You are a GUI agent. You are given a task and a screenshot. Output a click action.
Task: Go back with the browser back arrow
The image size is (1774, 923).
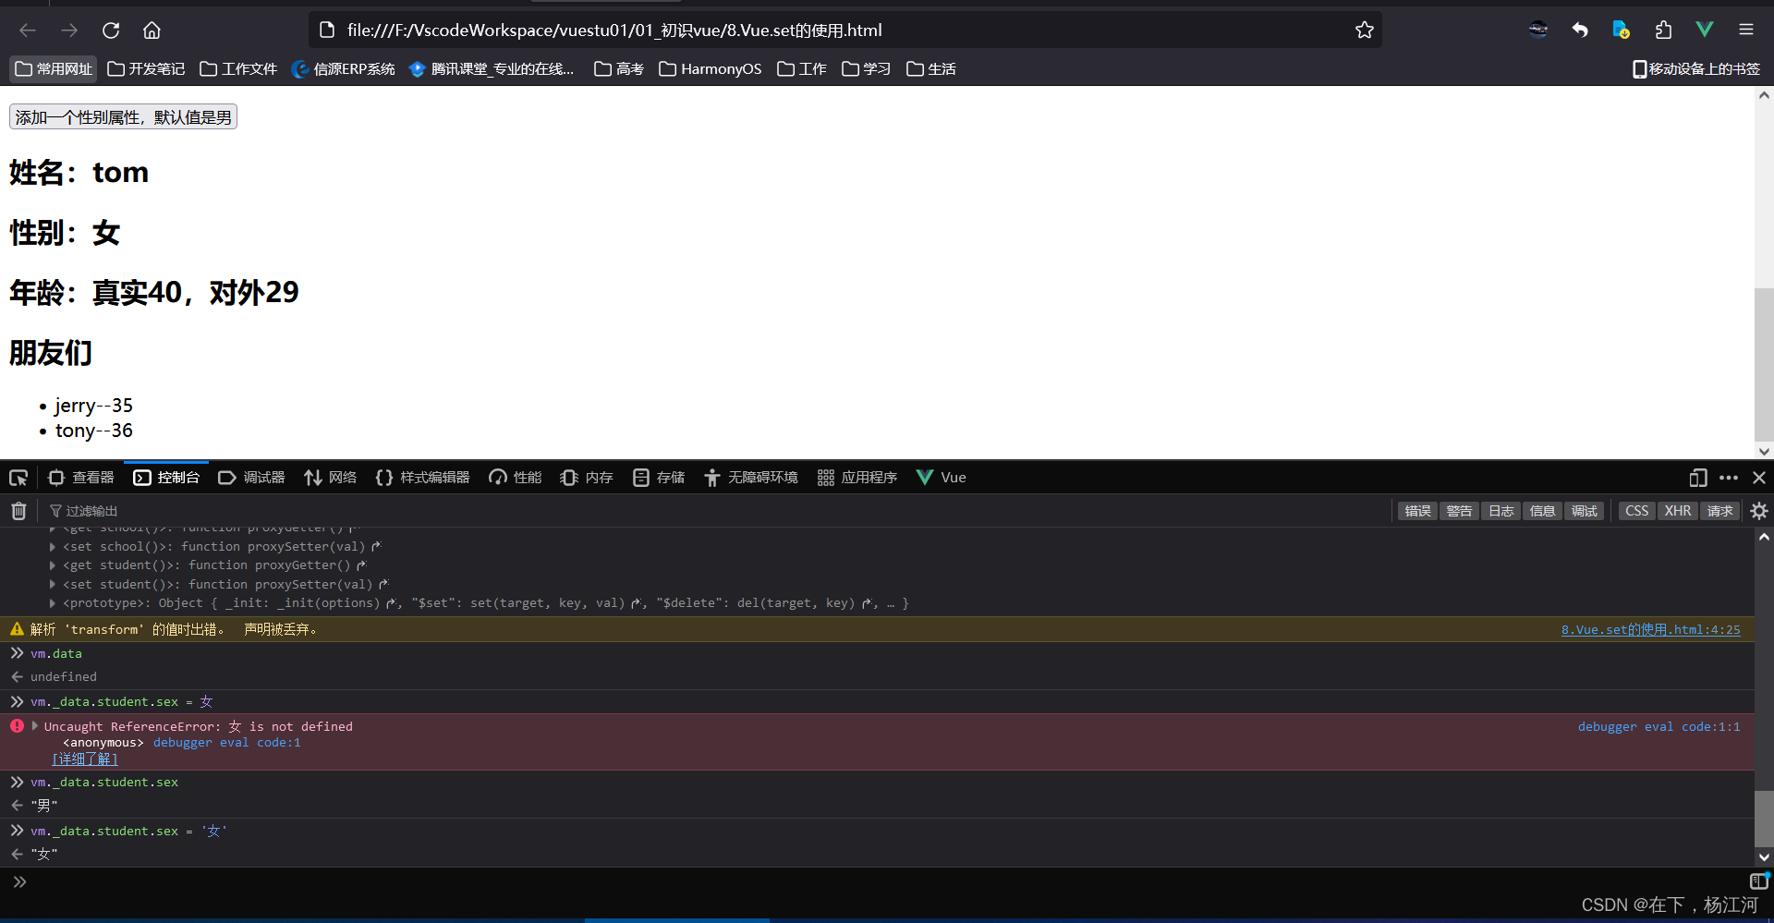click(28, 30)
